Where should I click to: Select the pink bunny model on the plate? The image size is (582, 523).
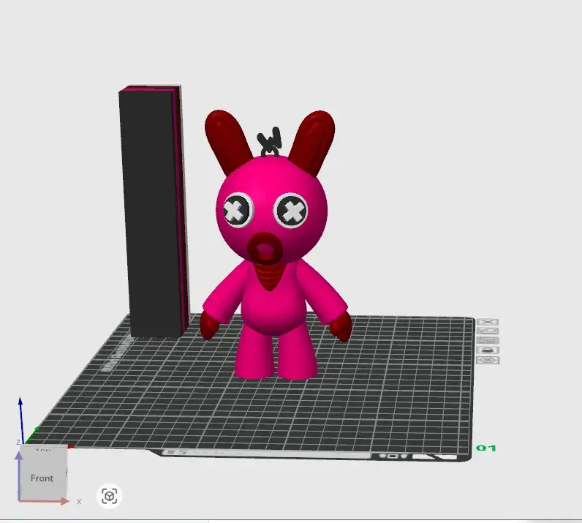click(x=274, y=245)
